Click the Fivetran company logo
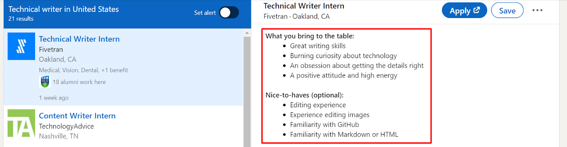567x147 pixels. 21,46
